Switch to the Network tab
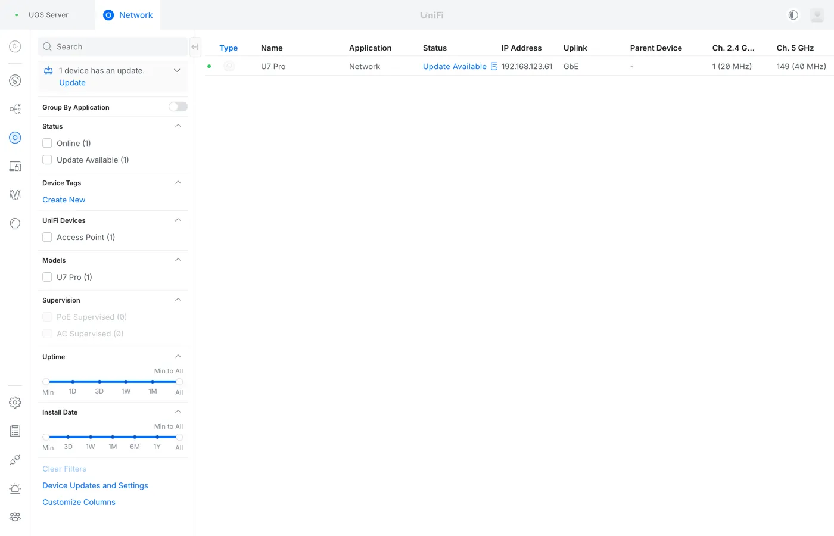 pos(127,15)
